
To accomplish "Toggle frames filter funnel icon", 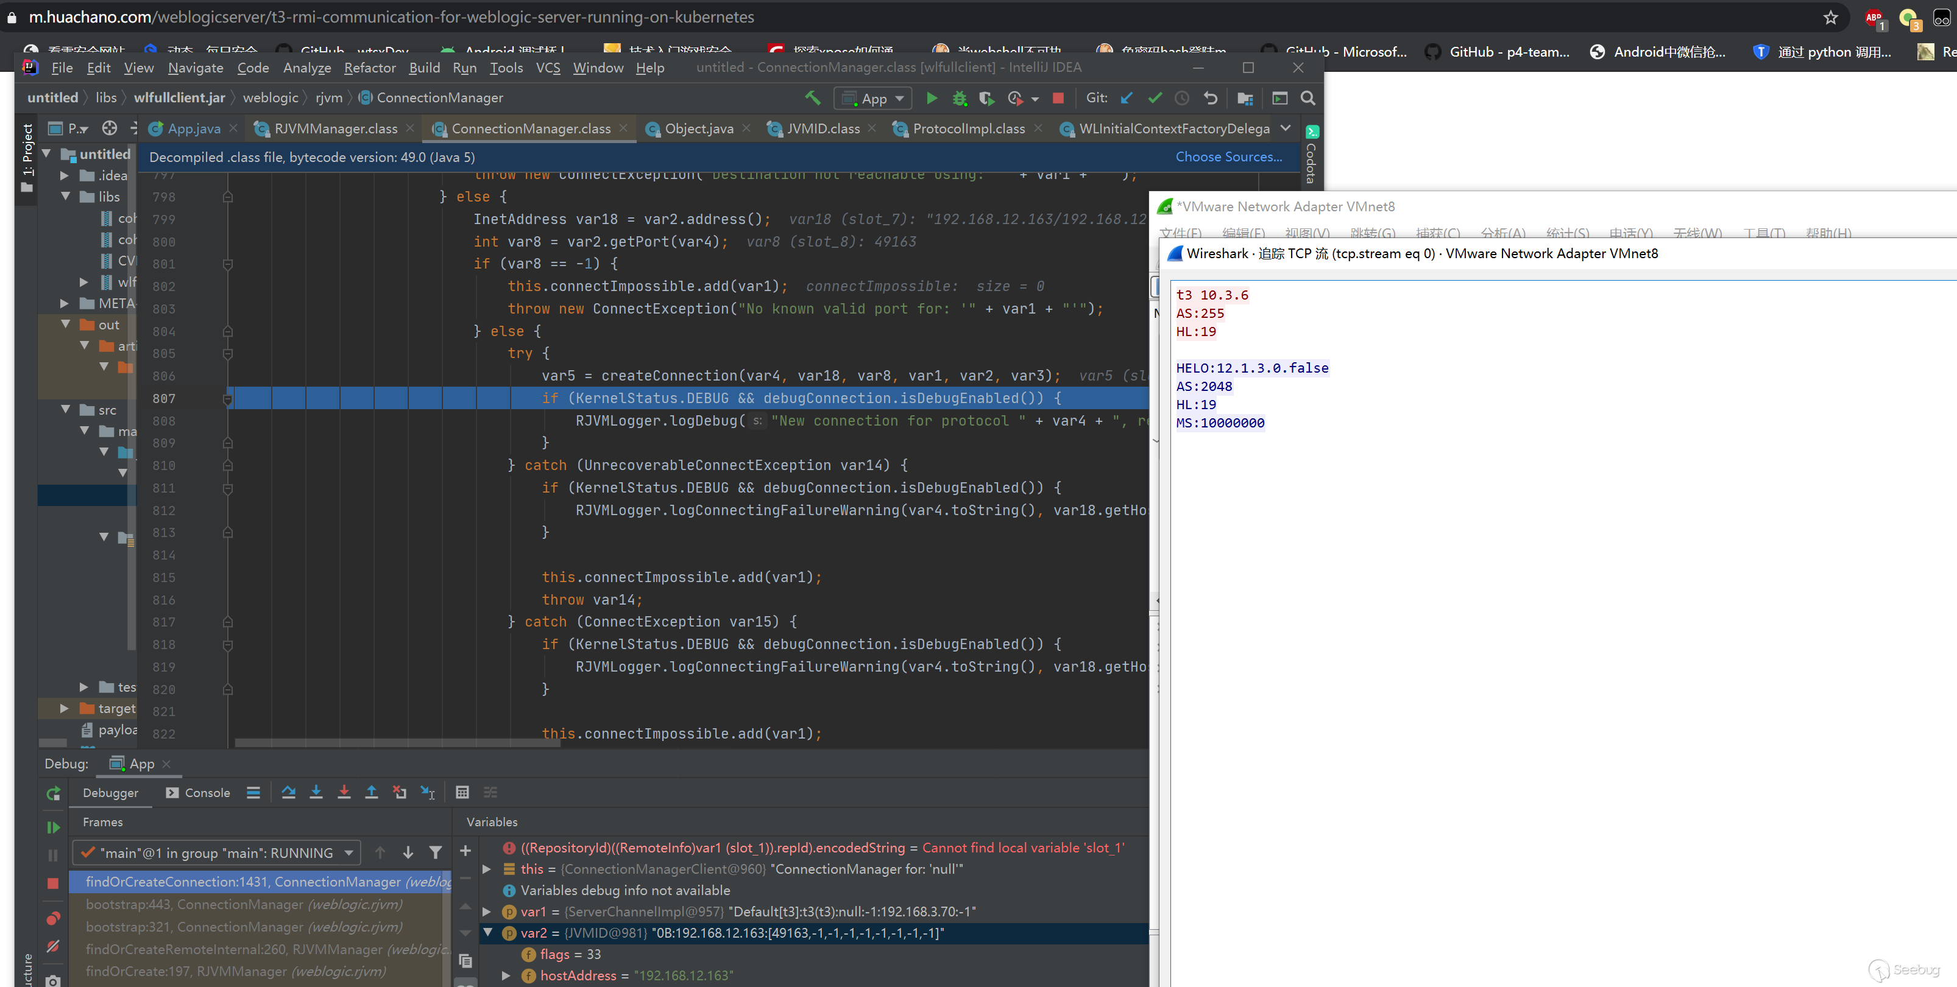I will [435, 852].
